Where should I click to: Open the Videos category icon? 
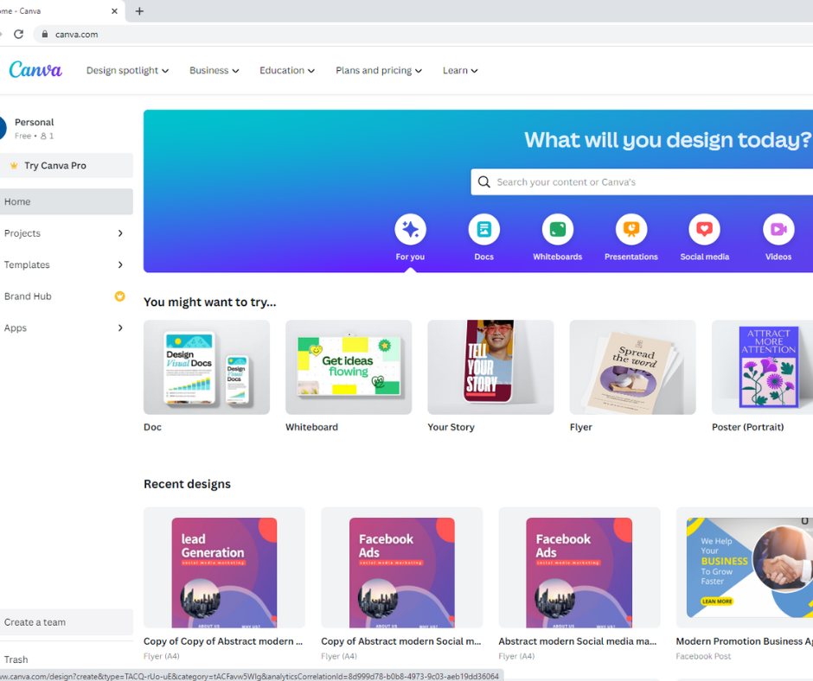778,229
